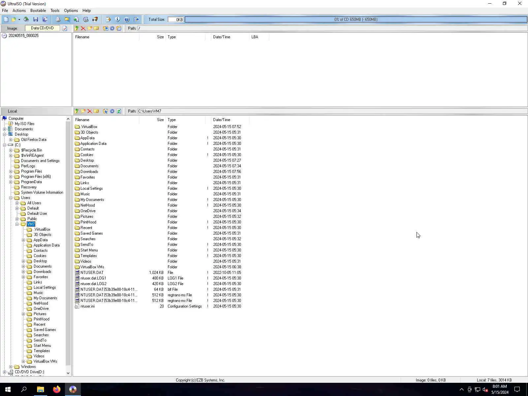Select the VirtualBox VMs folder in file list
528x396 pixels.
92,267
